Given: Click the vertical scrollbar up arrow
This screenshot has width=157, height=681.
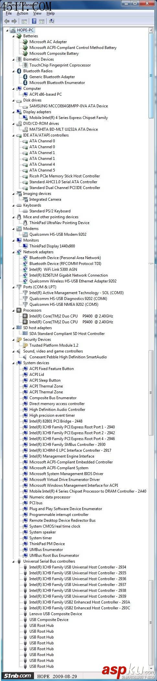Looking at the screenshot, I should pyautogui.click(x=151, y=30).
